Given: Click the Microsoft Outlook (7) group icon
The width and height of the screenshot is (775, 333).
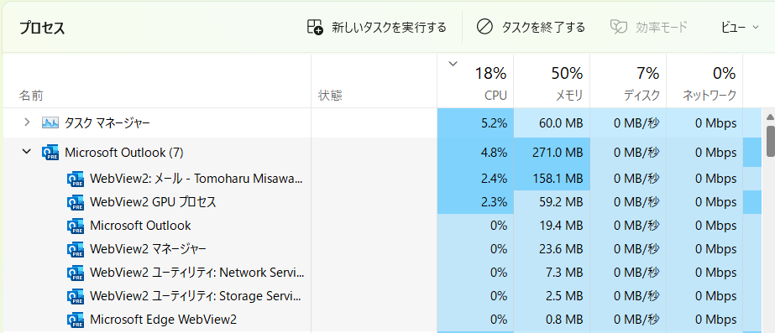Looking at the screenshot, I should click(50, 153).
